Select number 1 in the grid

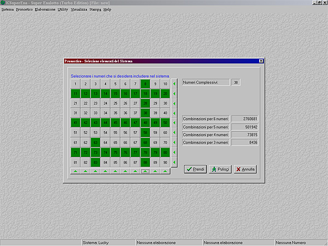(75, 84)
